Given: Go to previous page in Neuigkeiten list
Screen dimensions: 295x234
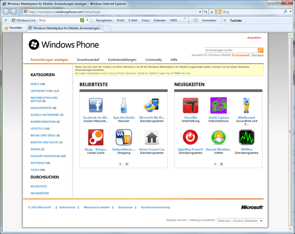Looking at the screenshot, I should pos(215,164).
